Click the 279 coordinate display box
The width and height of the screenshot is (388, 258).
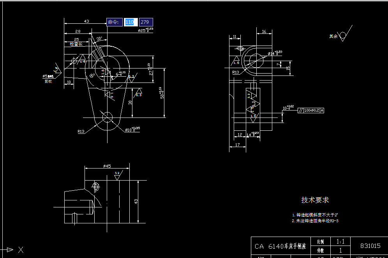146,22
